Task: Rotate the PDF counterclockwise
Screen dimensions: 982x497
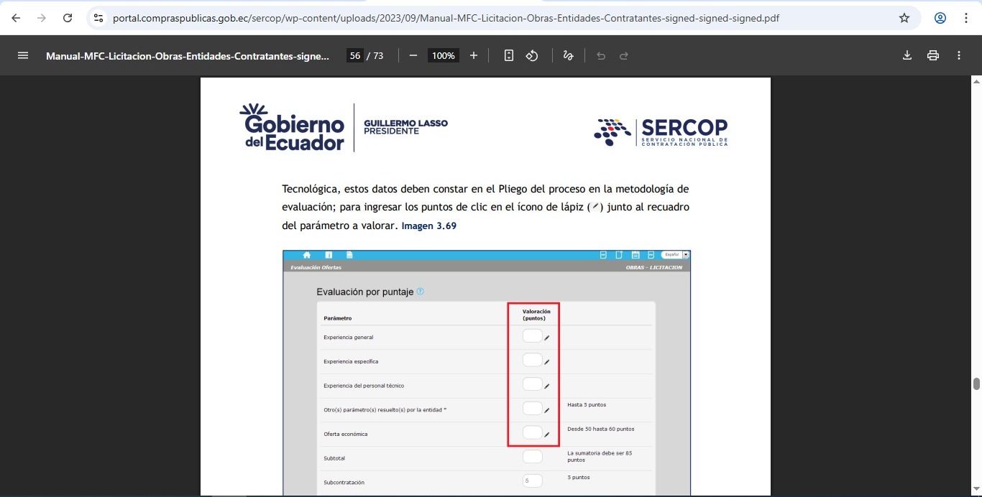Action: pyautogui.click(x=532, y=55)
